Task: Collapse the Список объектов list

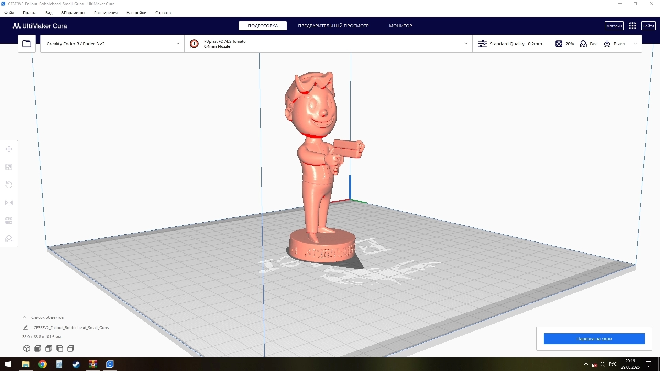Action: pos(24,317)
